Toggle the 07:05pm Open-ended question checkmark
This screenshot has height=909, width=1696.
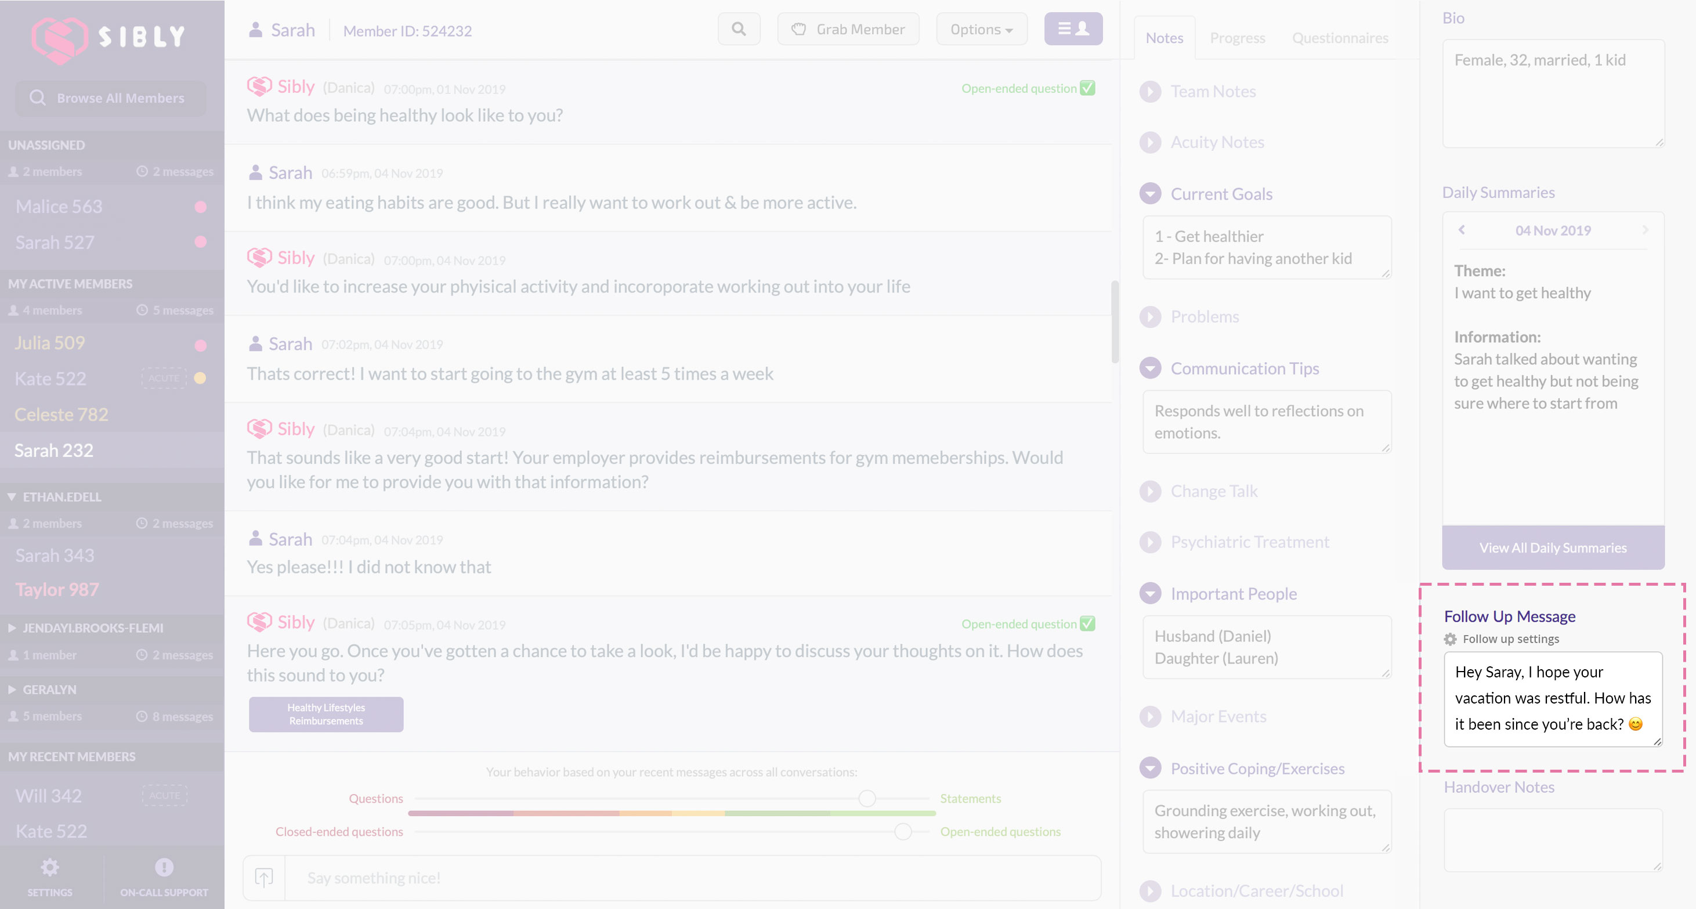coord(1088,624)
